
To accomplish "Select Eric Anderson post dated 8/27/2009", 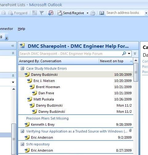I will point(76,150).
